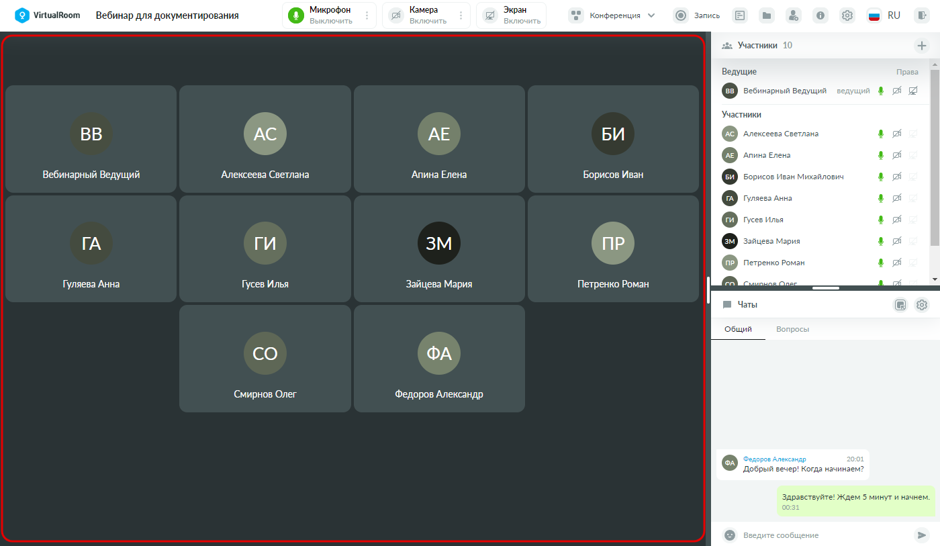Turn on the camera via Камера button
Viewport: 940px width, 546px height.
(x=420, y=15)
